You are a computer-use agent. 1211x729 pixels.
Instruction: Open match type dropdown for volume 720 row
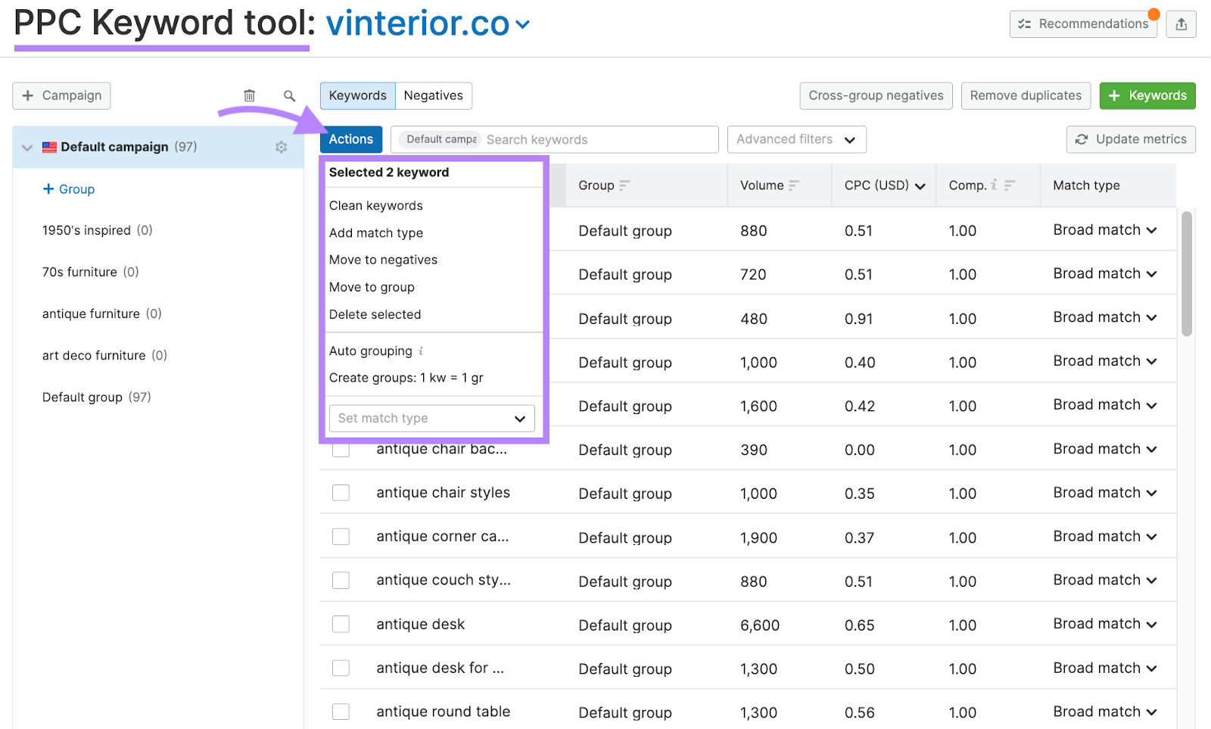(x=1105, y=273)
